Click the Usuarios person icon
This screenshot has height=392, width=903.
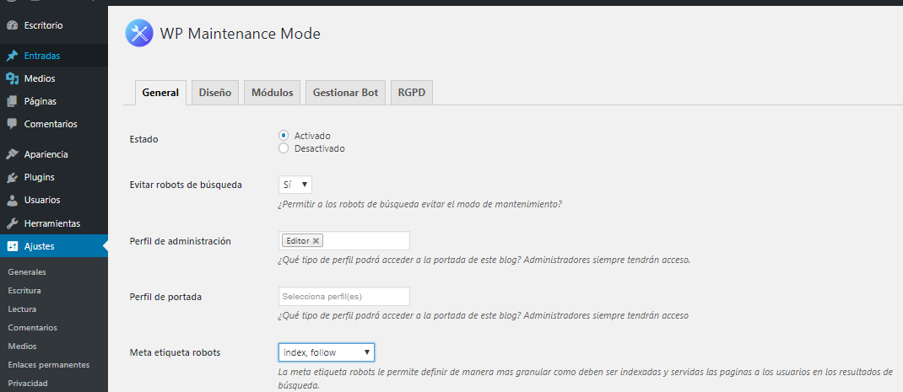coord(12,201)
